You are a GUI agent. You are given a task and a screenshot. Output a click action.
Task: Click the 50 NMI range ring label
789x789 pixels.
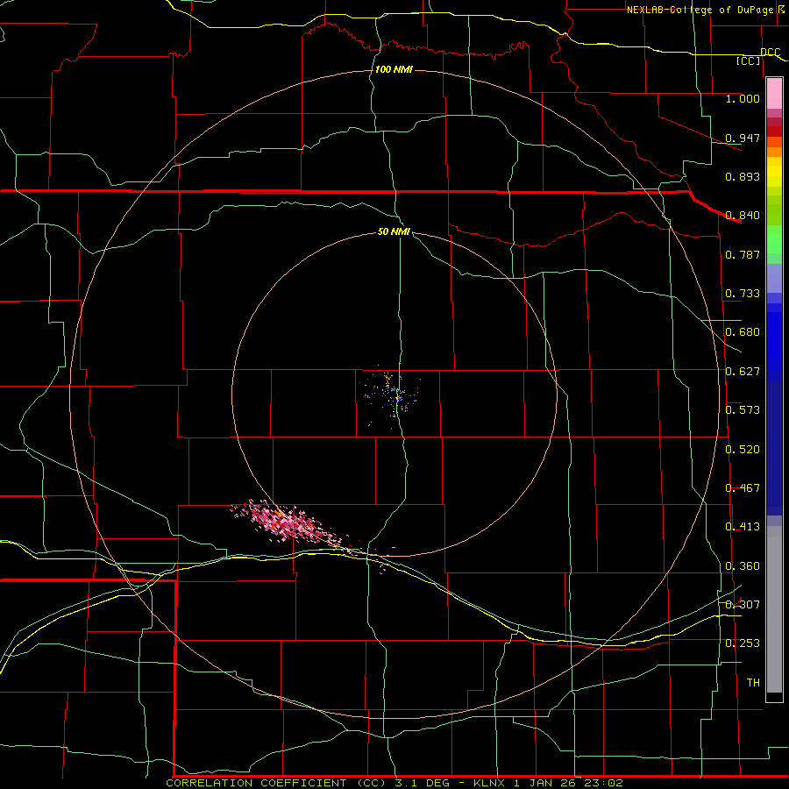click(394, 232)
